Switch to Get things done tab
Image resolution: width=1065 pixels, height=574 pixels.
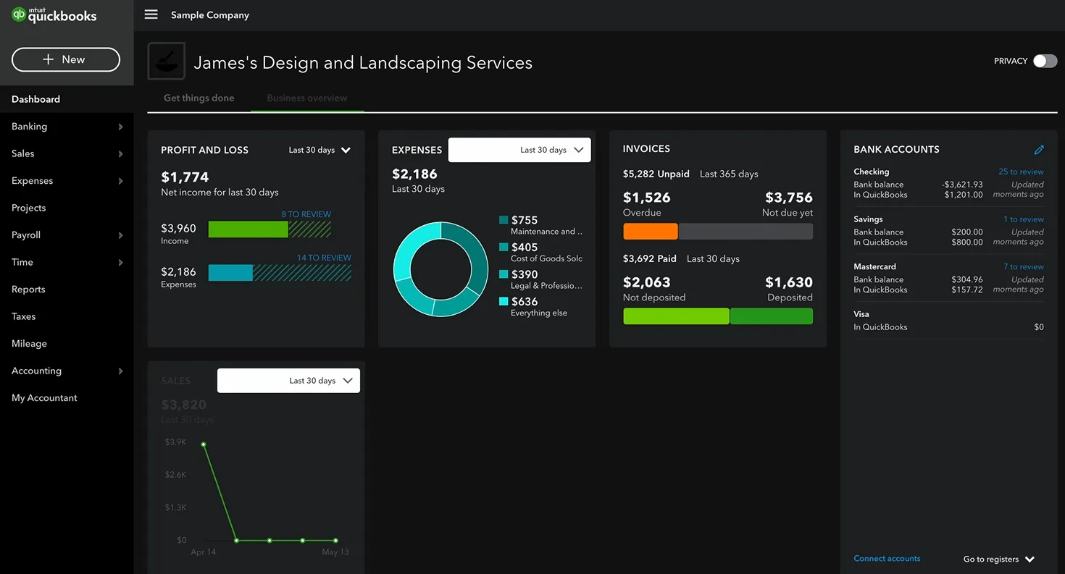(199, 98)
